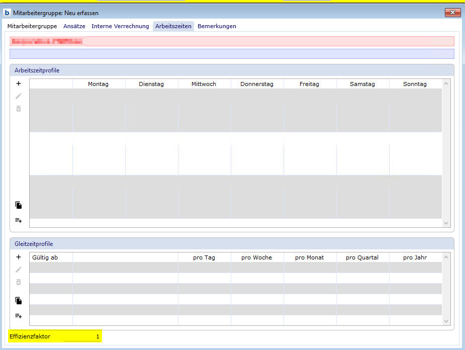
Task: Switch to the Bemerkungen tab
Action: coord(217,26)
